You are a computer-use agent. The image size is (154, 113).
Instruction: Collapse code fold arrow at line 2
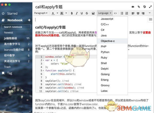click(43, 60)
